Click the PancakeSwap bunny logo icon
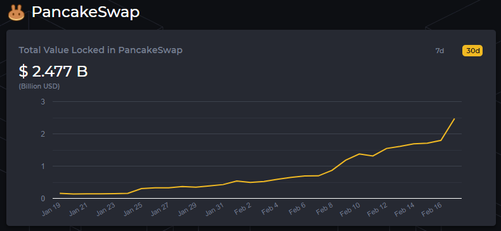 tap(16, 13)
